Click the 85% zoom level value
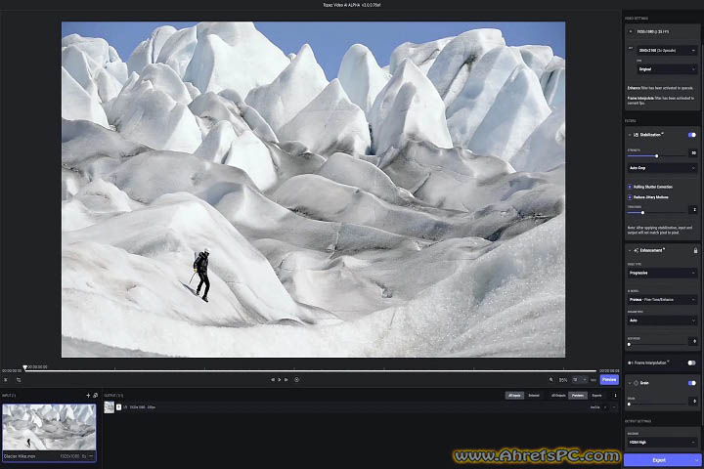The height and width of the screenshot is (469, 704). [563, 380]
